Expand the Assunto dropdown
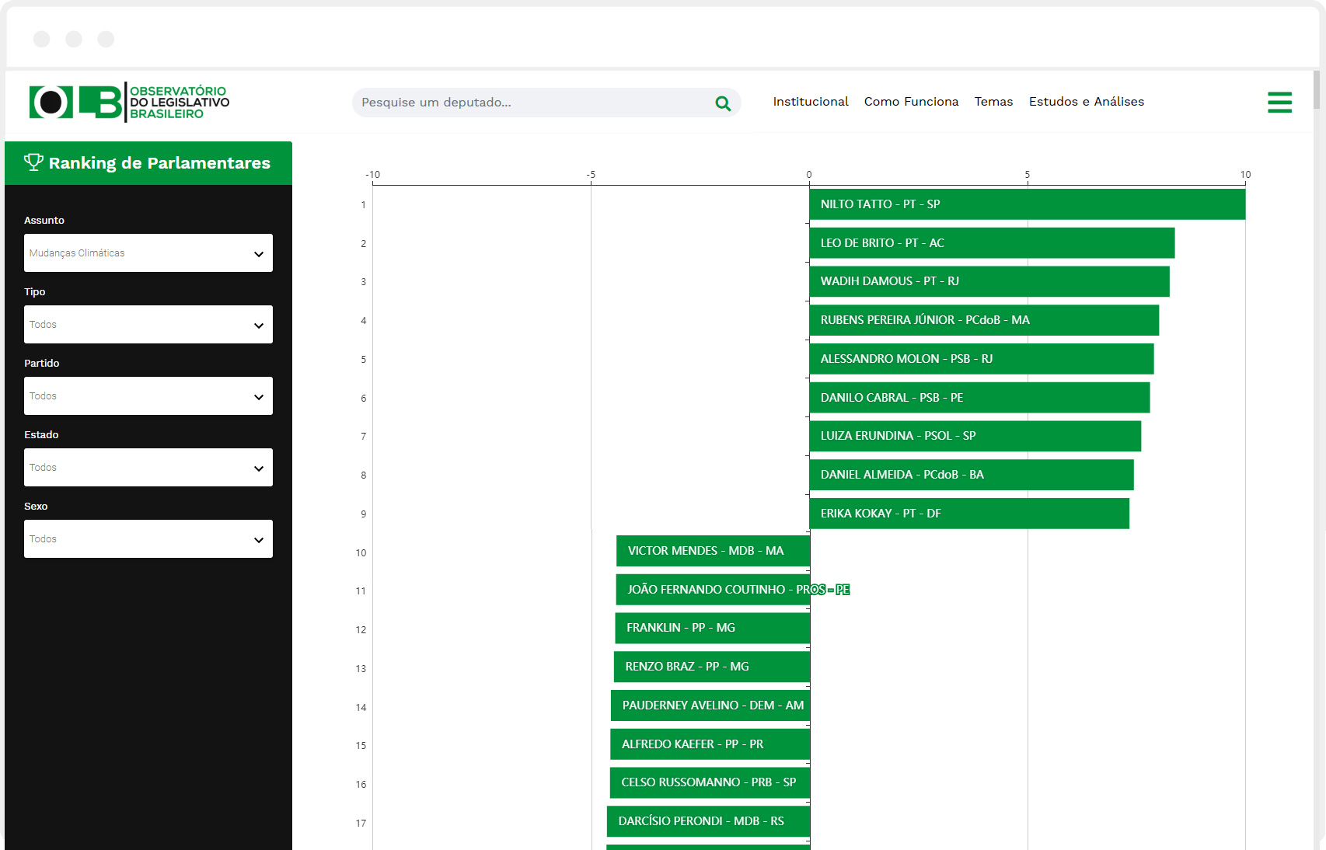This screenshot has height=850, width=1326. pos(148,253)
